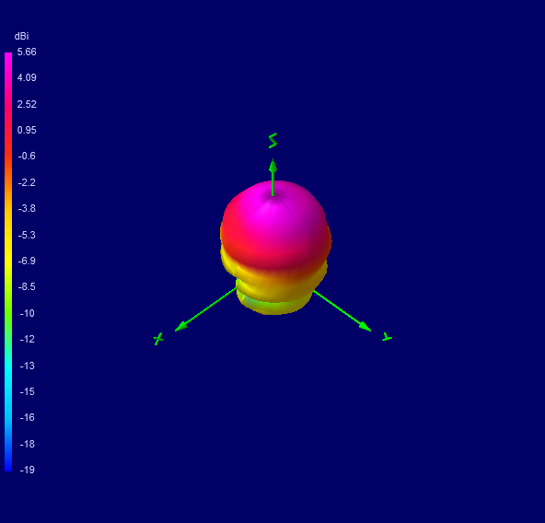
Task: Click the vertical gain color scale bar
Action: coord(8,261)
